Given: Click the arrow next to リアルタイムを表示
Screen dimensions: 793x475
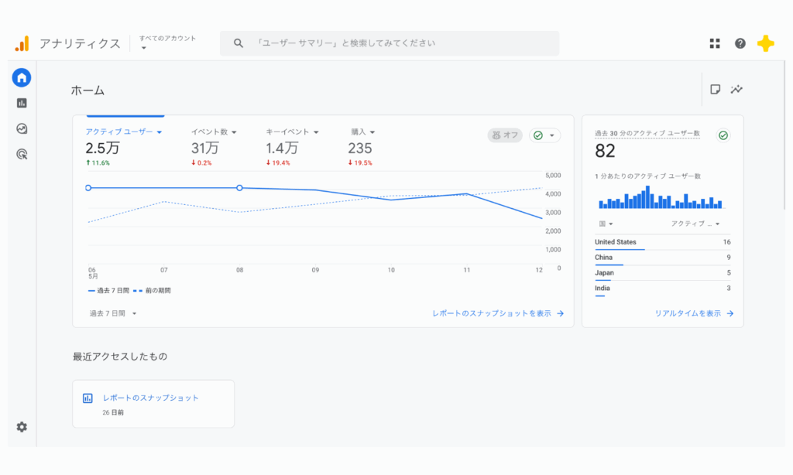Looking at the screenshot, I should click(730, 314).
